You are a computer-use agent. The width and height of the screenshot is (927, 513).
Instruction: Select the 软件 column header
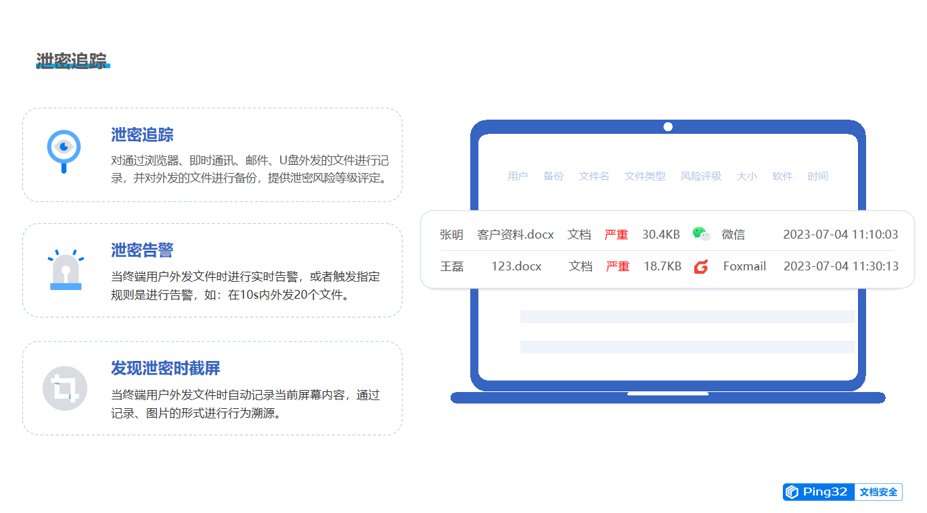(x=782, y=176)
